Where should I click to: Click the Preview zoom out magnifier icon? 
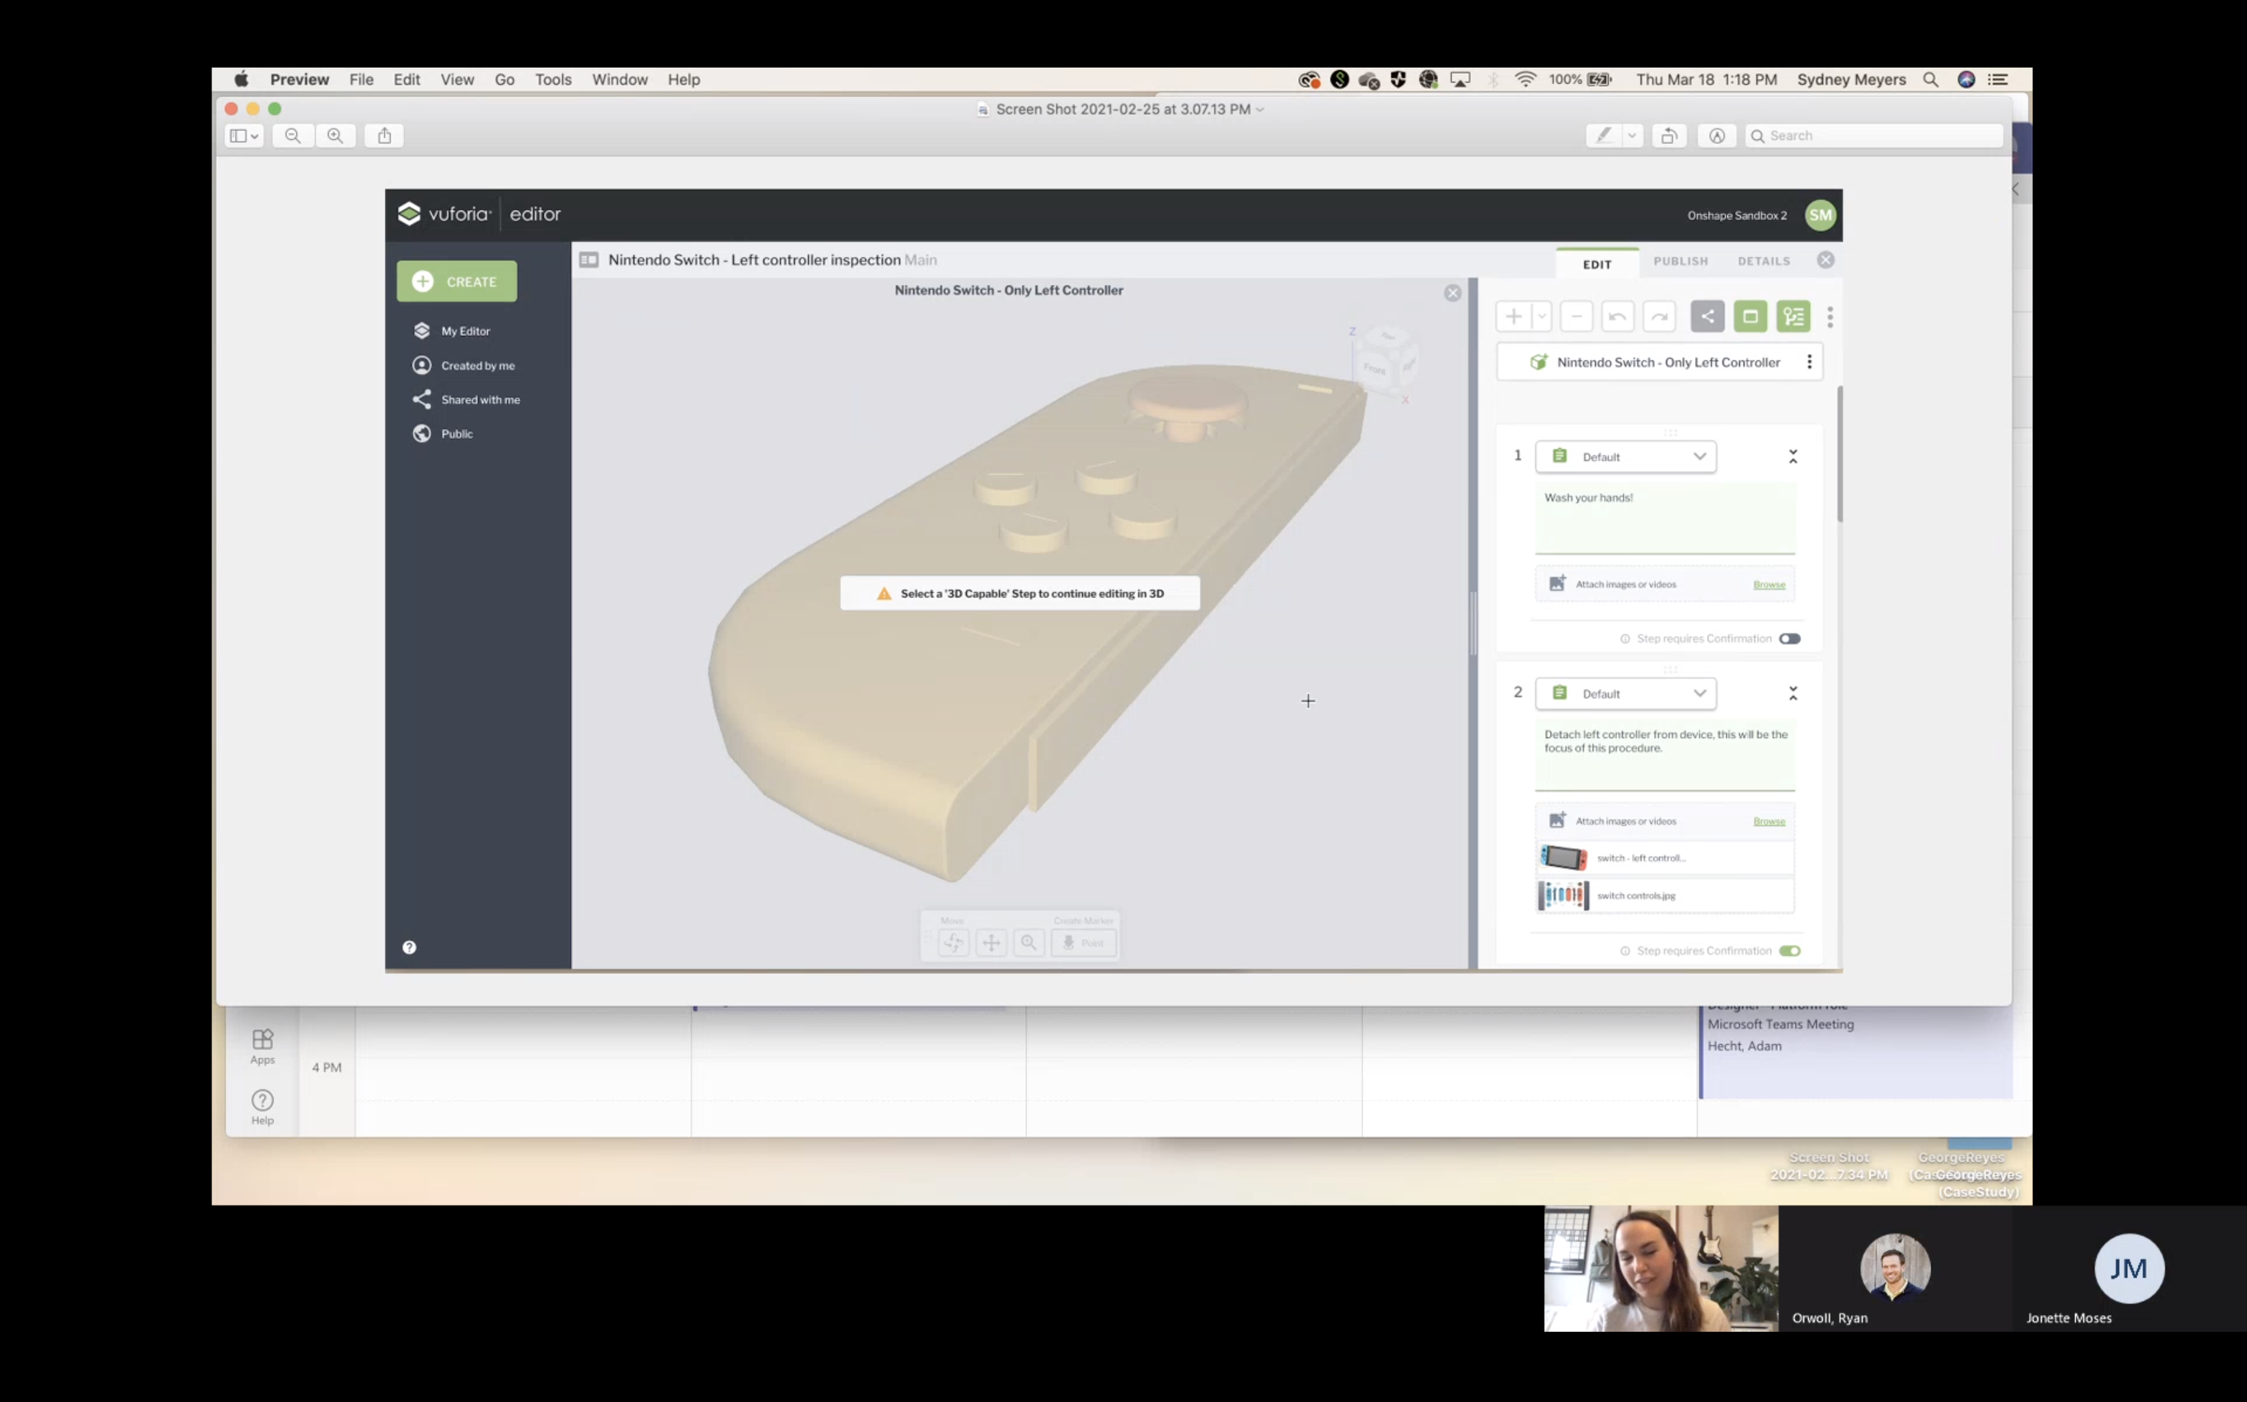(293, 135)
